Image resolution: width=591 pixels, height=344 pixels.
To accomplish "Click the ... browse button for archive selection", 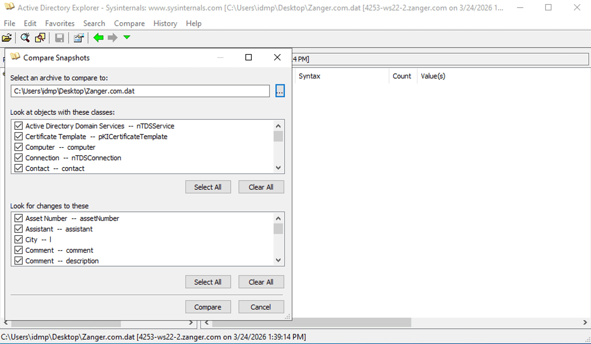I will coord(280,91).
